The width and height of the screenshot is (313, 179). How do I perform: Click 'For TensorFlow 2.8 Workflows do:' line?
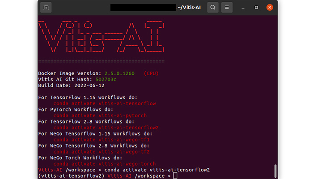pos(86,121)
